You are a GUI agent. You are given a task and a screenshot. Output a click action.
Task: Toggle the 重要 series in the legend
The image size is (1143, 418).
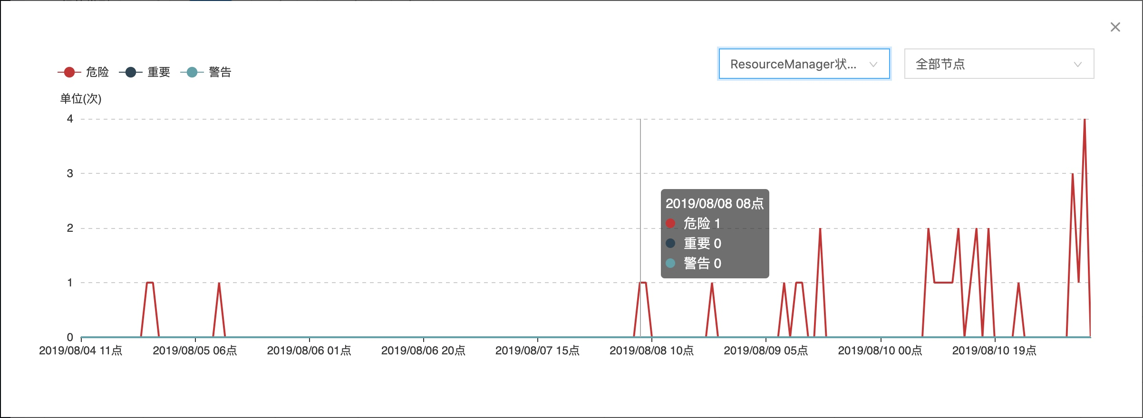pos(145,72)
